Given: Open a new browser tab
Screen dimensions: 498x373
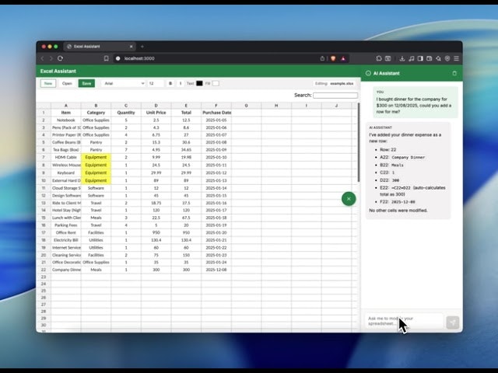Looking at the screenshot, I should pyautogui.click(x=142, y=47).
